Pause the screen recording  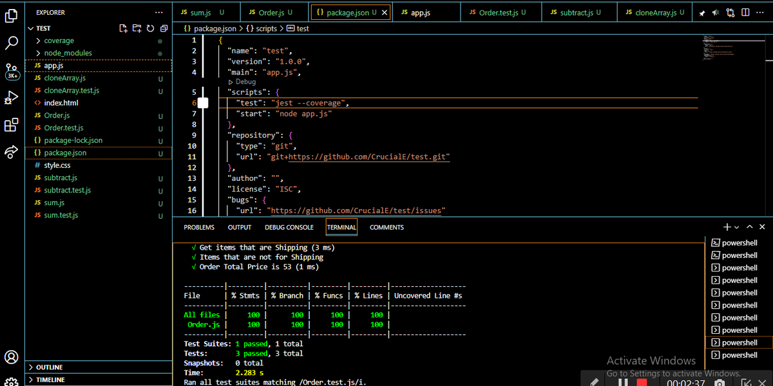(x=623, y=383)
